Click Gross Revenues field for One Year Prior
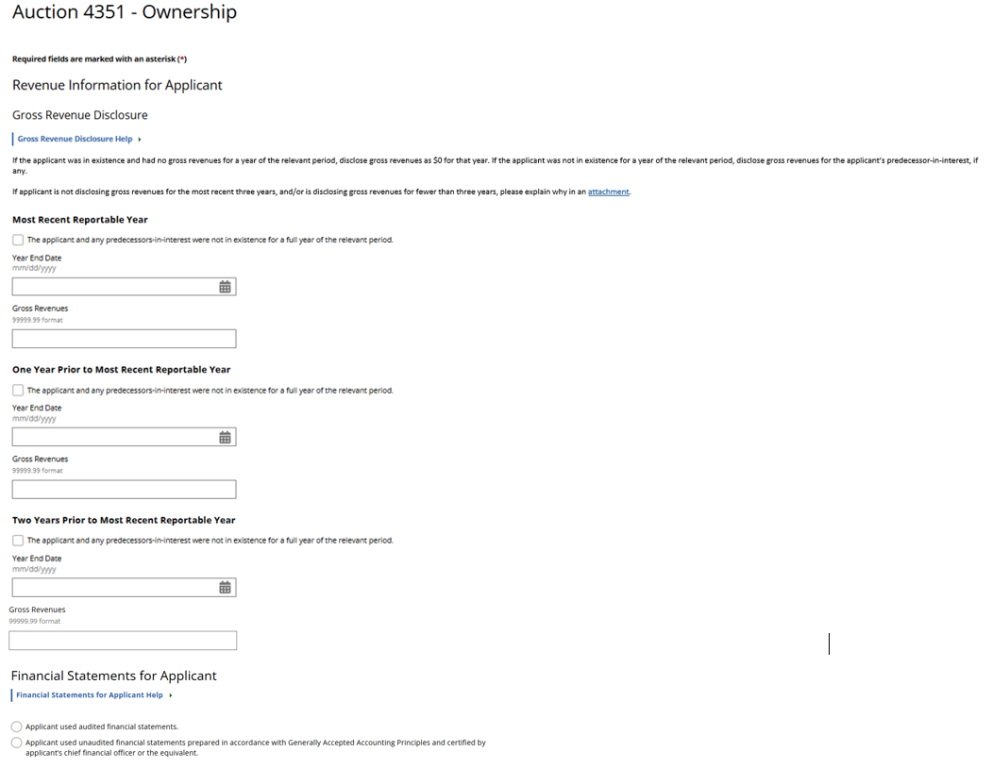The height and width of the screenshot is (768, 992). (x=124, y=489)
